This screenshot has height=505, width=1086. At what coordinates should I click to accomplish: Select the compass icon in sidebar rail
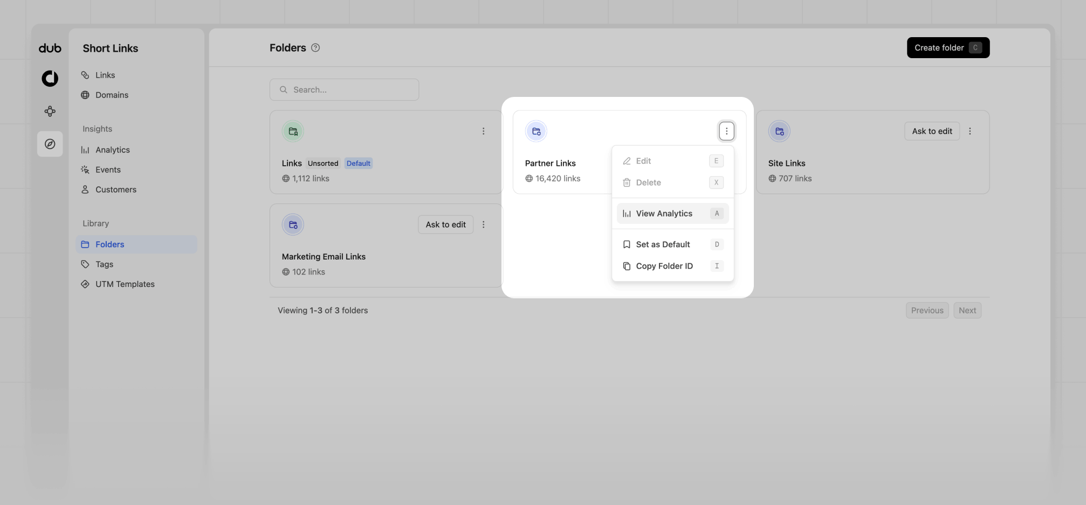click(50, 144)
